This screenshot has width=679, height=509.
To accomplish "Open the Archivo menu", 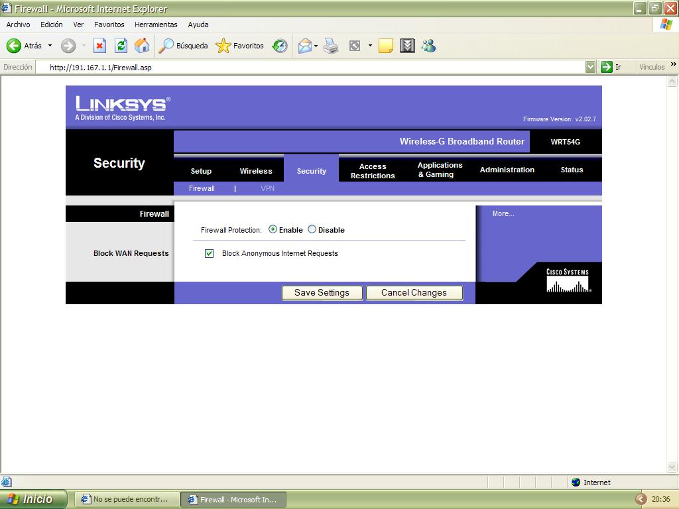I will tap(18, 25).
